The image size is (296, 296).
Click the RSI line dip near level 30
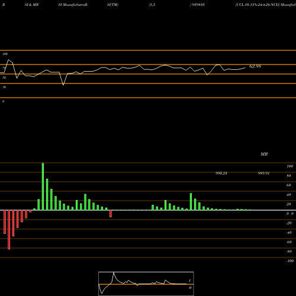pos(63,85)
